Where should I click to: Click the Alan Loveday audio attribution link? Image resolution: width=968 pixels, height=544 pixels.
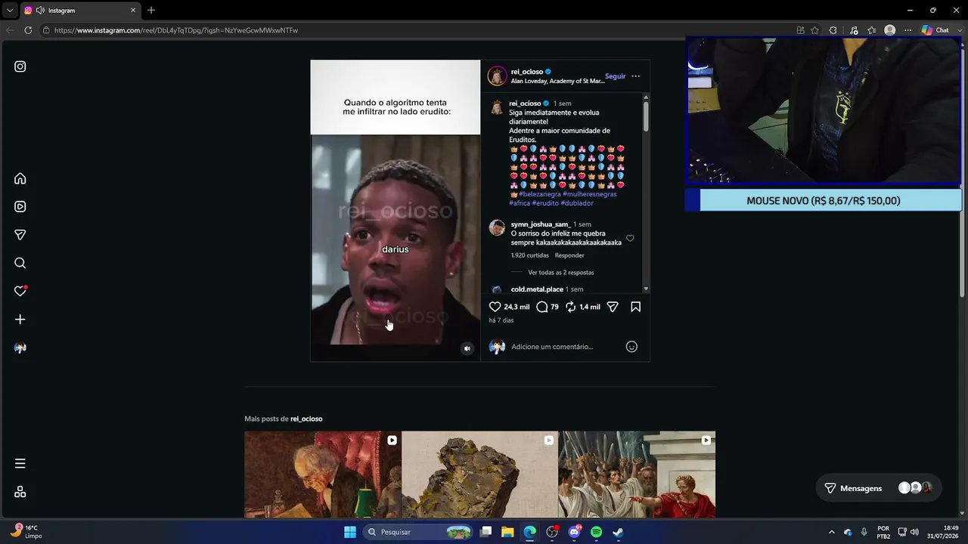557,81
